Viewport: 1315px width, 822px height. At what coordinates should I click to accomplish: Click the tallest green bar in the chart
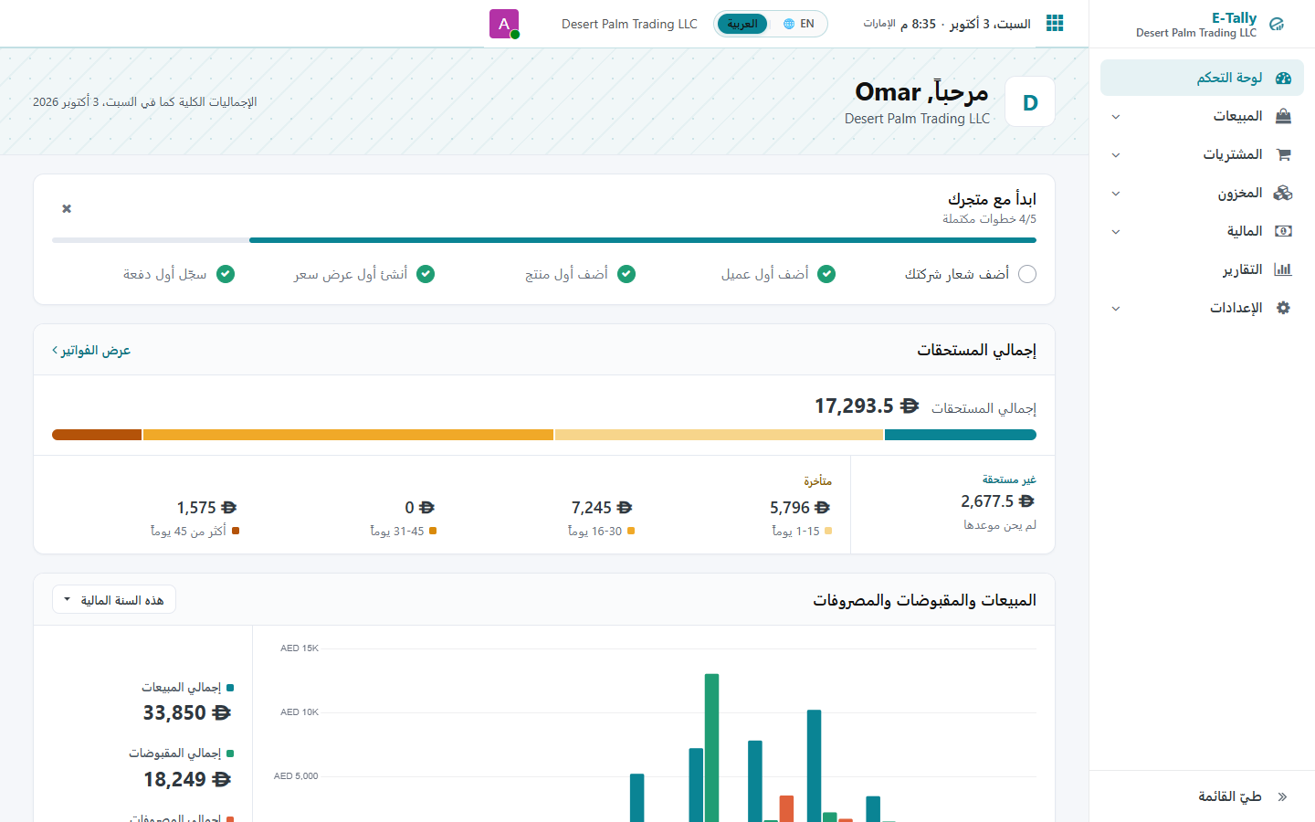click(x=711, y=748)
